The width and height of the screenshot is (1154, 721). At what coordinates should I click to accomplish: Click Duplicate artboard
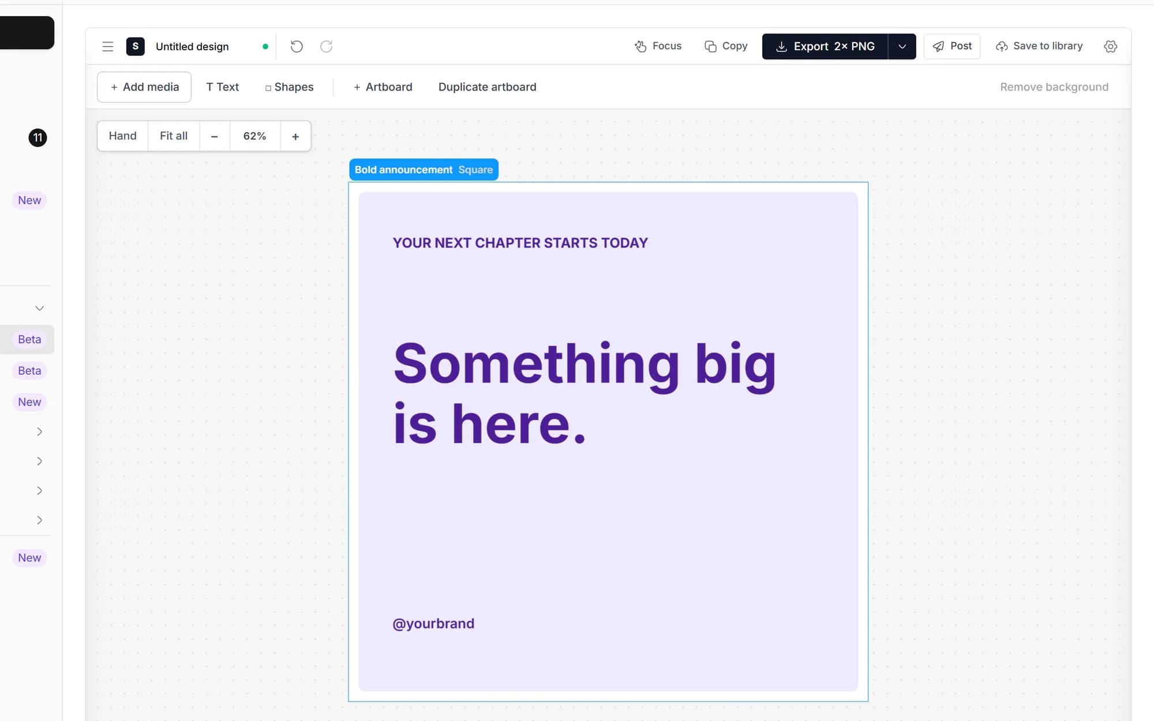pos(488,87)
